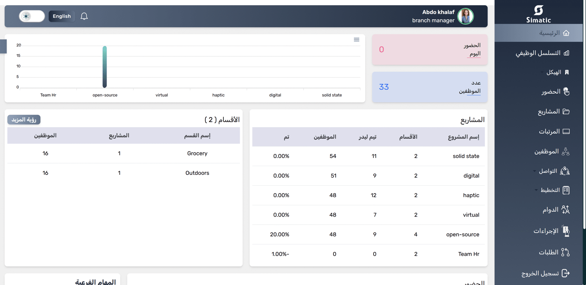Click the logout arrow icon in sidebar
The width and height of the screenshot is (586, 285).
pos(565,273)
